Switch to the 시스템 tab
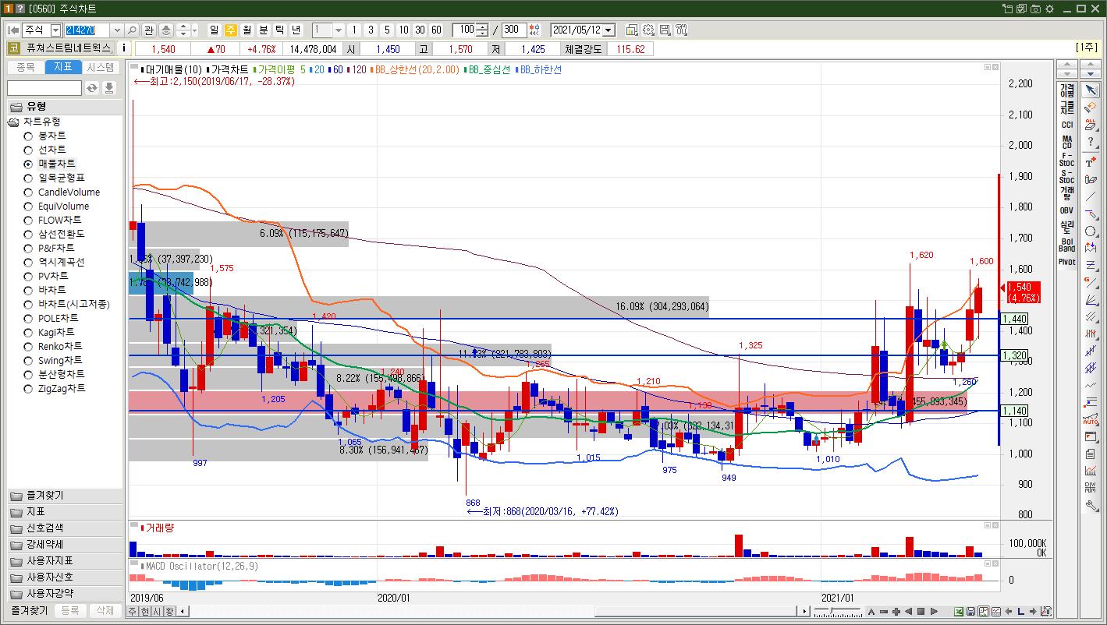Screen dimensions: 1107x625 101,67
